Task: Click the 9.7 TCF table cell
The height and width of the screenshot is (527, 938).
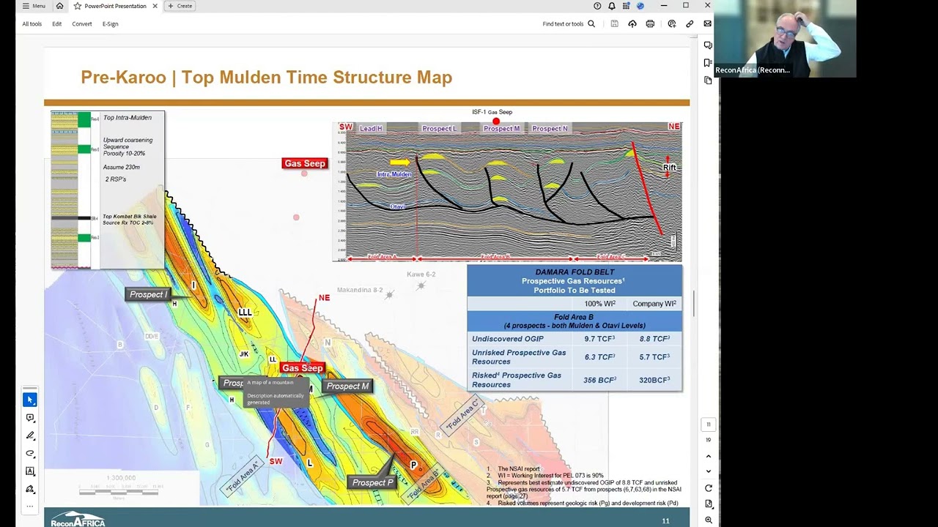Action: 599,339
